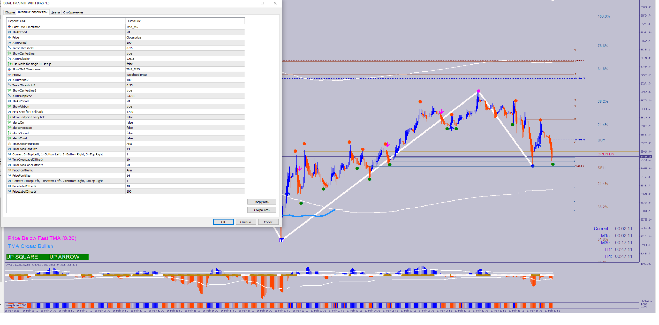The width and height of the screenshot is (659, 325).
Task: Open the Slow TMA Timeframe value TMA_M30
Action: tap(133, 69)
